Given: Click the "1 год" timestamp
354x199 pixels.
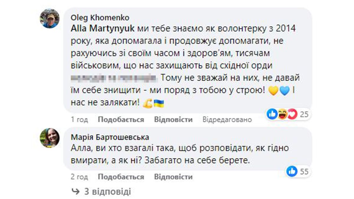Looking at the screenshot, I should pyautogui.click(x=79, y=120).
